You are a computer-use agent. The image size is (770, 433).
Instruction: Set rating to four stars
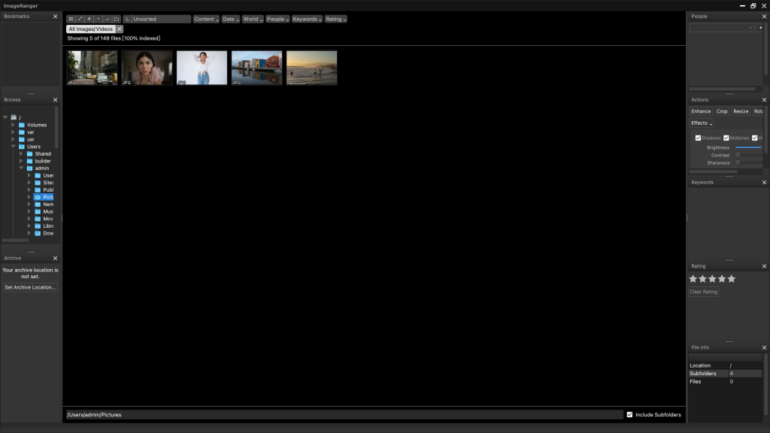tap(722, 279)
